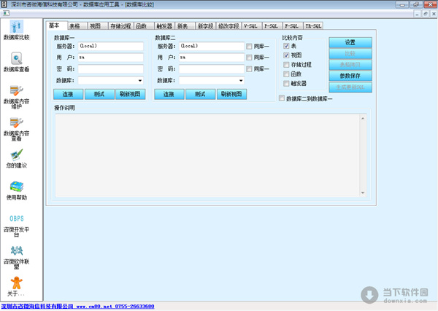This screenshot has height=311, width=438.
Task: Check 同库一 next to the database two password field
Action: (x=249, y=69)
